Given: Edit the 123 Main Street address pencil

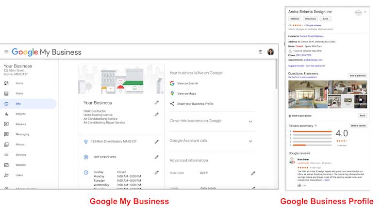Looking at the screenshot, I should click(157, 142).
